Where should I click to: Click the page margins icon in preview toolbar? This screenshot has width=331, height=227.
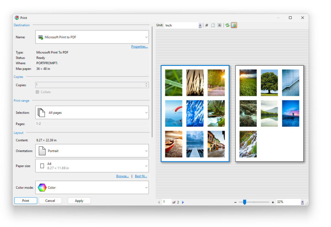tap(213, 25)
